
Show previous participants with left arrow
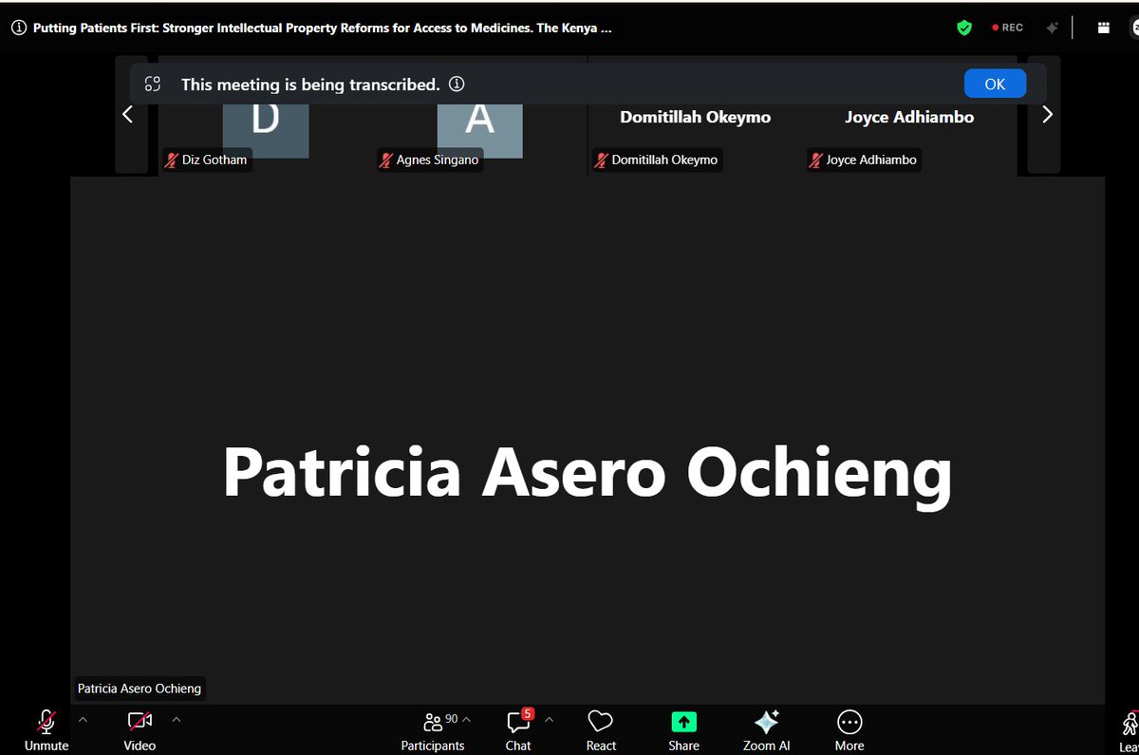pos(128,114)
